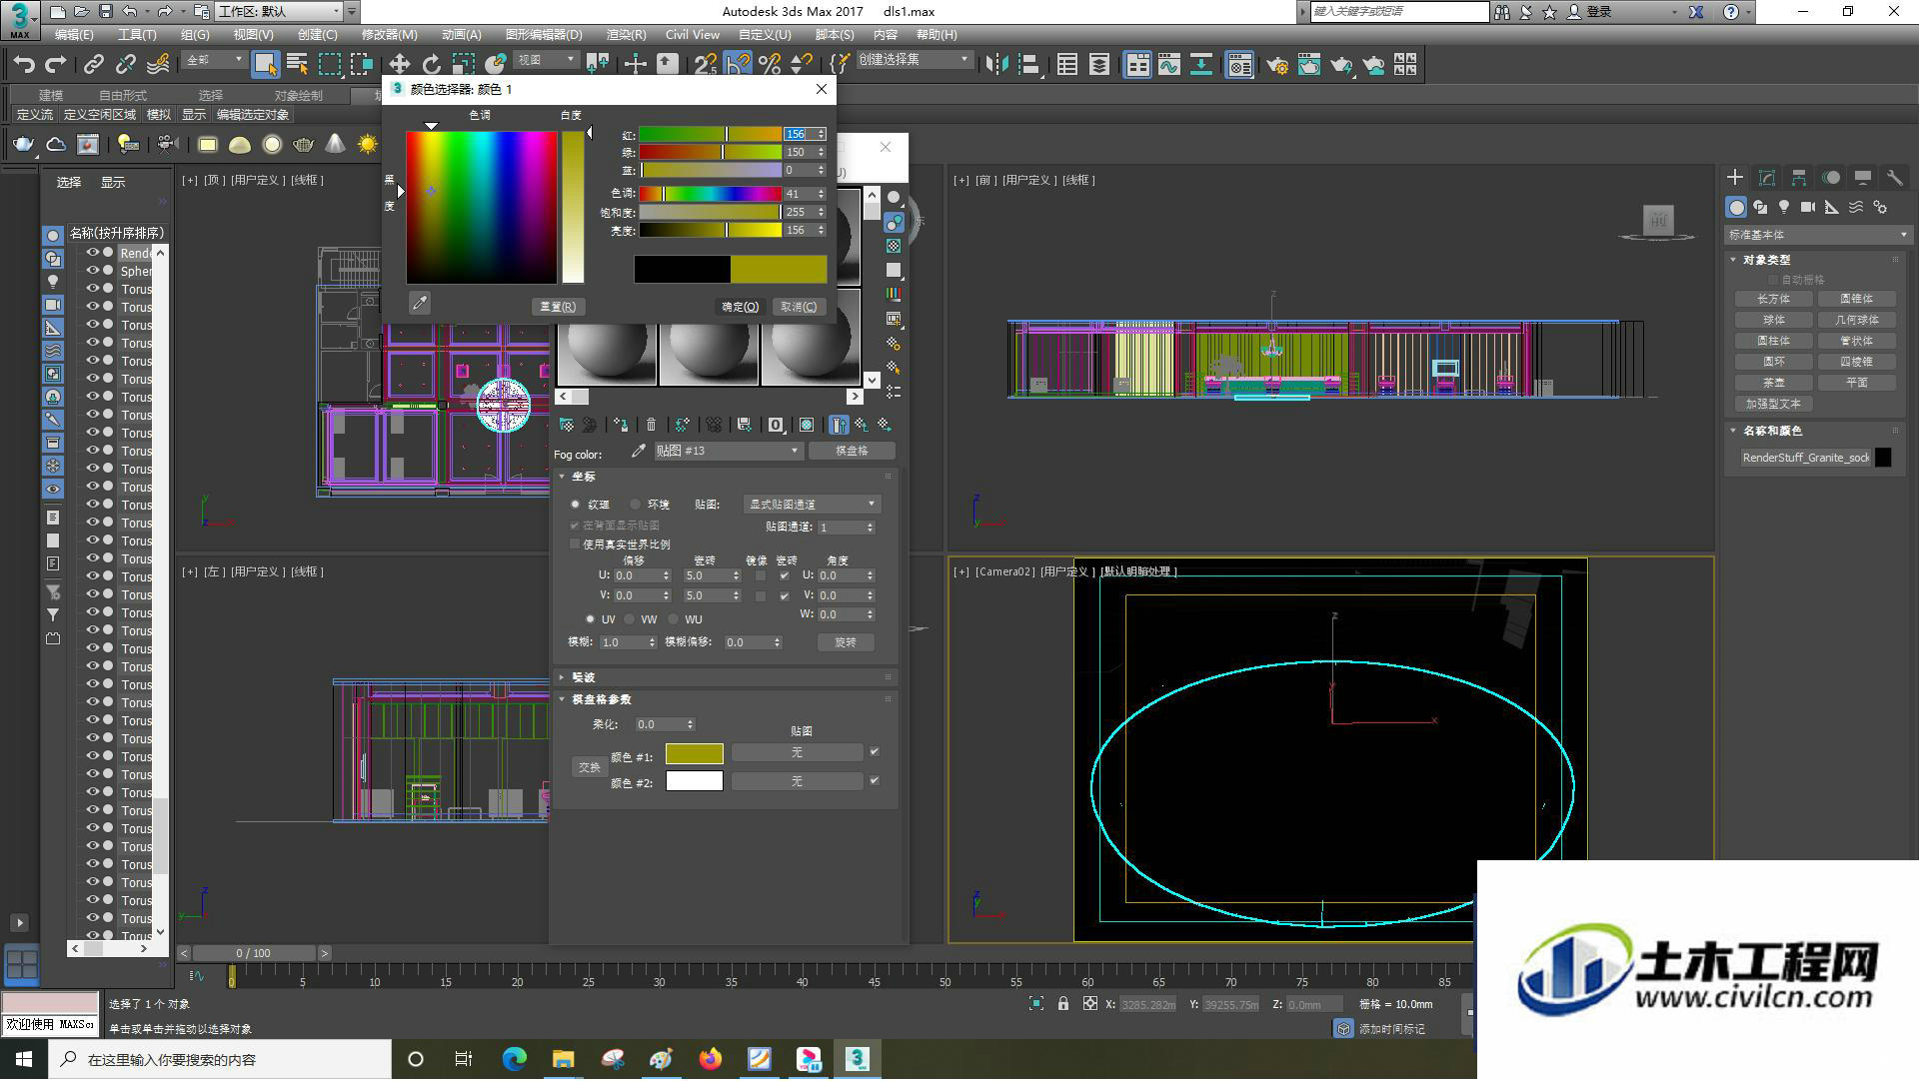This screenshot has height=1081, width=1919.
Task: Click the Mirror tool icon
Action: click(996, 65)
